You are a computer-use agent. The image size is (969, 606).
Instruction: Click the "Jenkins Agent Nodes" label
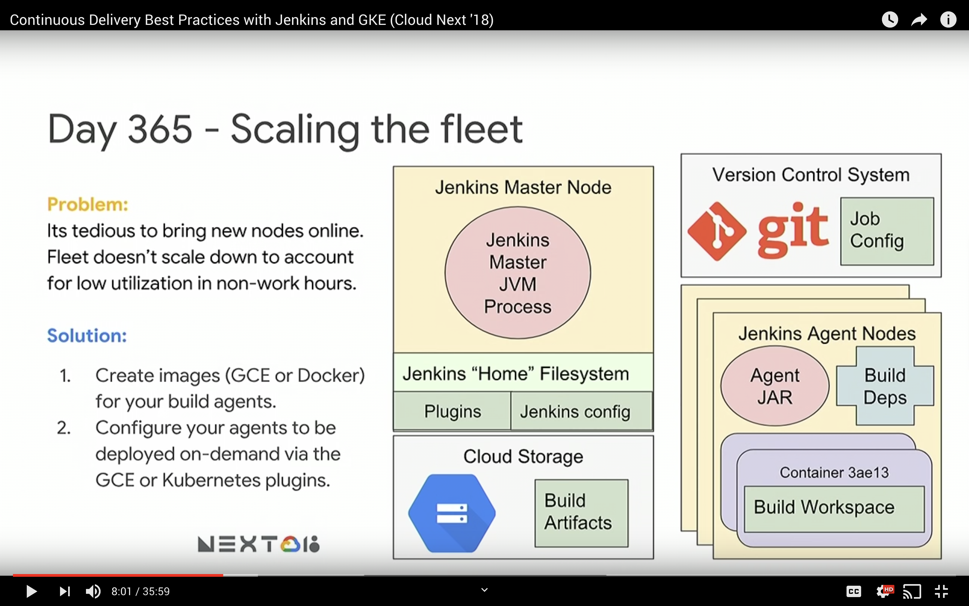[827, 334]
